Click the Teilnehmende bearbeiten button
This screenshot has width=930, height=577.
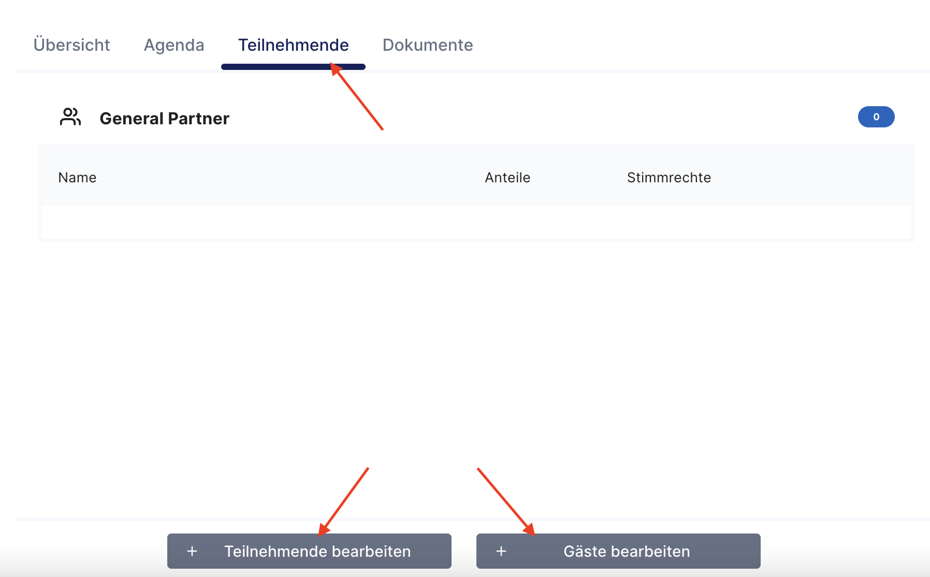point(309,551)
